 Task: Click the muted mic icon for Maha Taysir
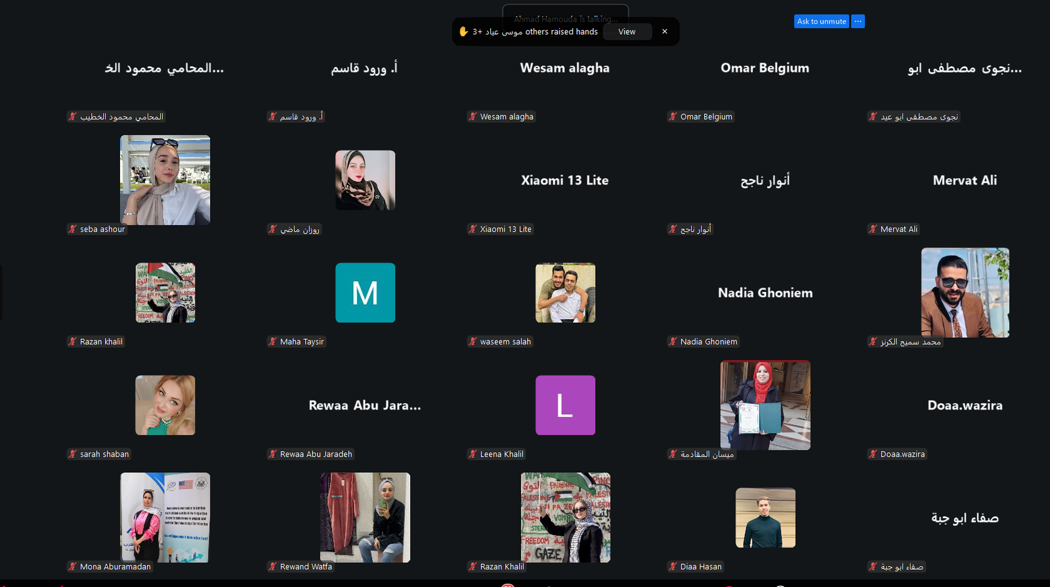coord(272,342)
